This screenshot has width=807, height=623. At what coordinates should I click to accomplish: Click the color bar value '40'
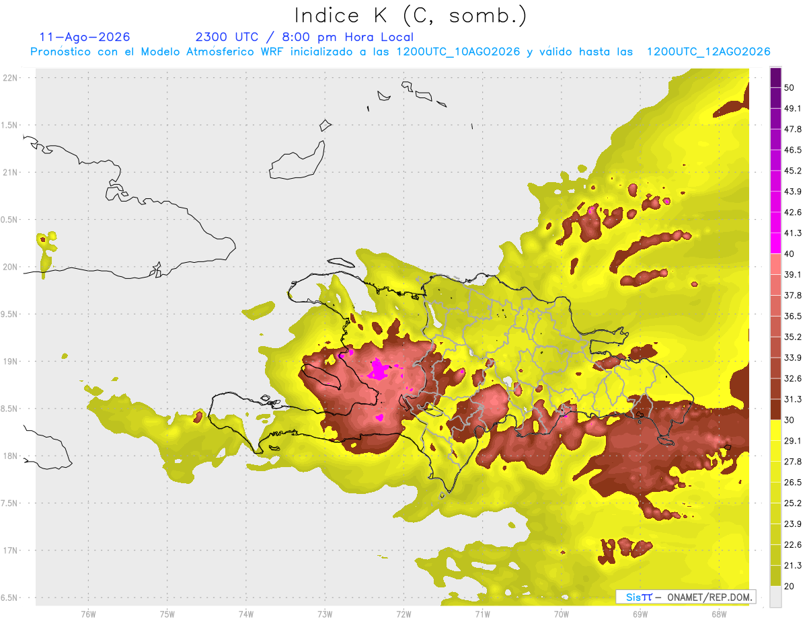(x=790, y=254)
